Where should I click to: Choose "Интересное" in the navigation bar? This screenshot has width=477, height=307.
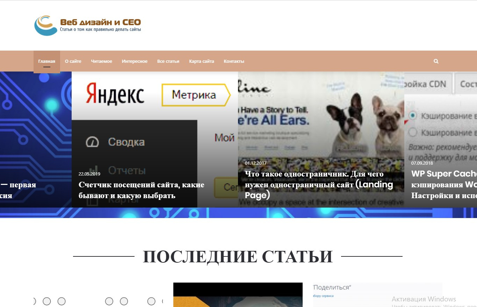pos(135,61)
